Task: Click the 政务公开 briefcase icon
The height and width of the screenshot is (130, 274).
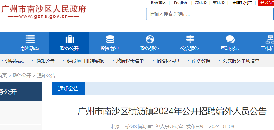Action: pyautogui.click(x=70, y=39)
